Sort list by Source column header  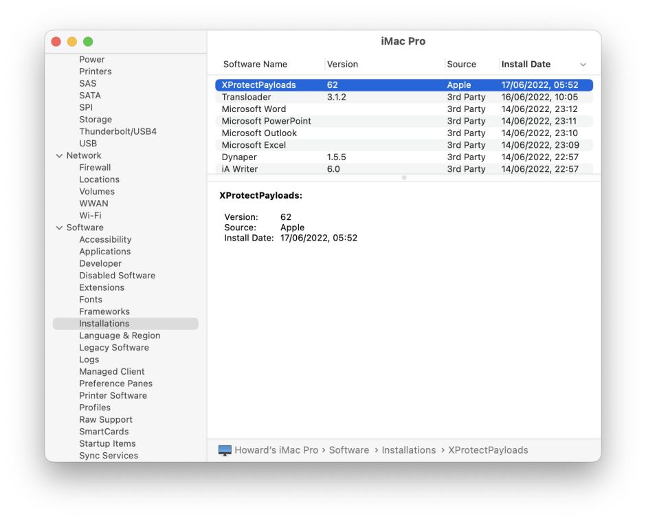461,65
